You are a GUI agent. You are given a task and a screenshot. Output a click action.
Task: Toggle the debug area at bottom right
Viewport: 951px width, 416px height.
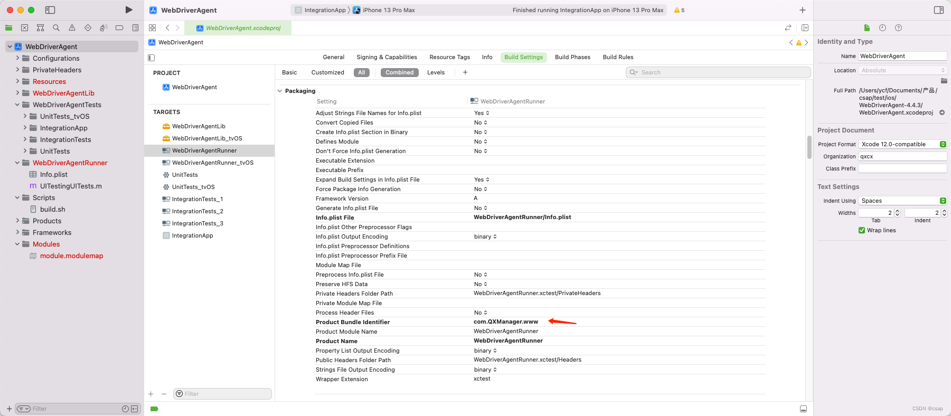803,409
